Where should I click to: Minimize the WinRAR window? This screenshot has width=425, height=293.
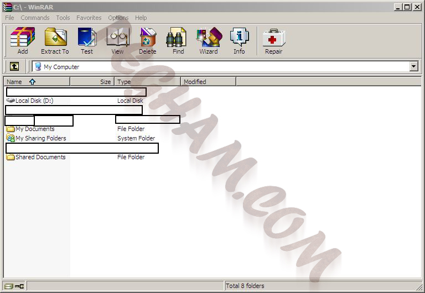pyautogui.click(x=398, y=7)
